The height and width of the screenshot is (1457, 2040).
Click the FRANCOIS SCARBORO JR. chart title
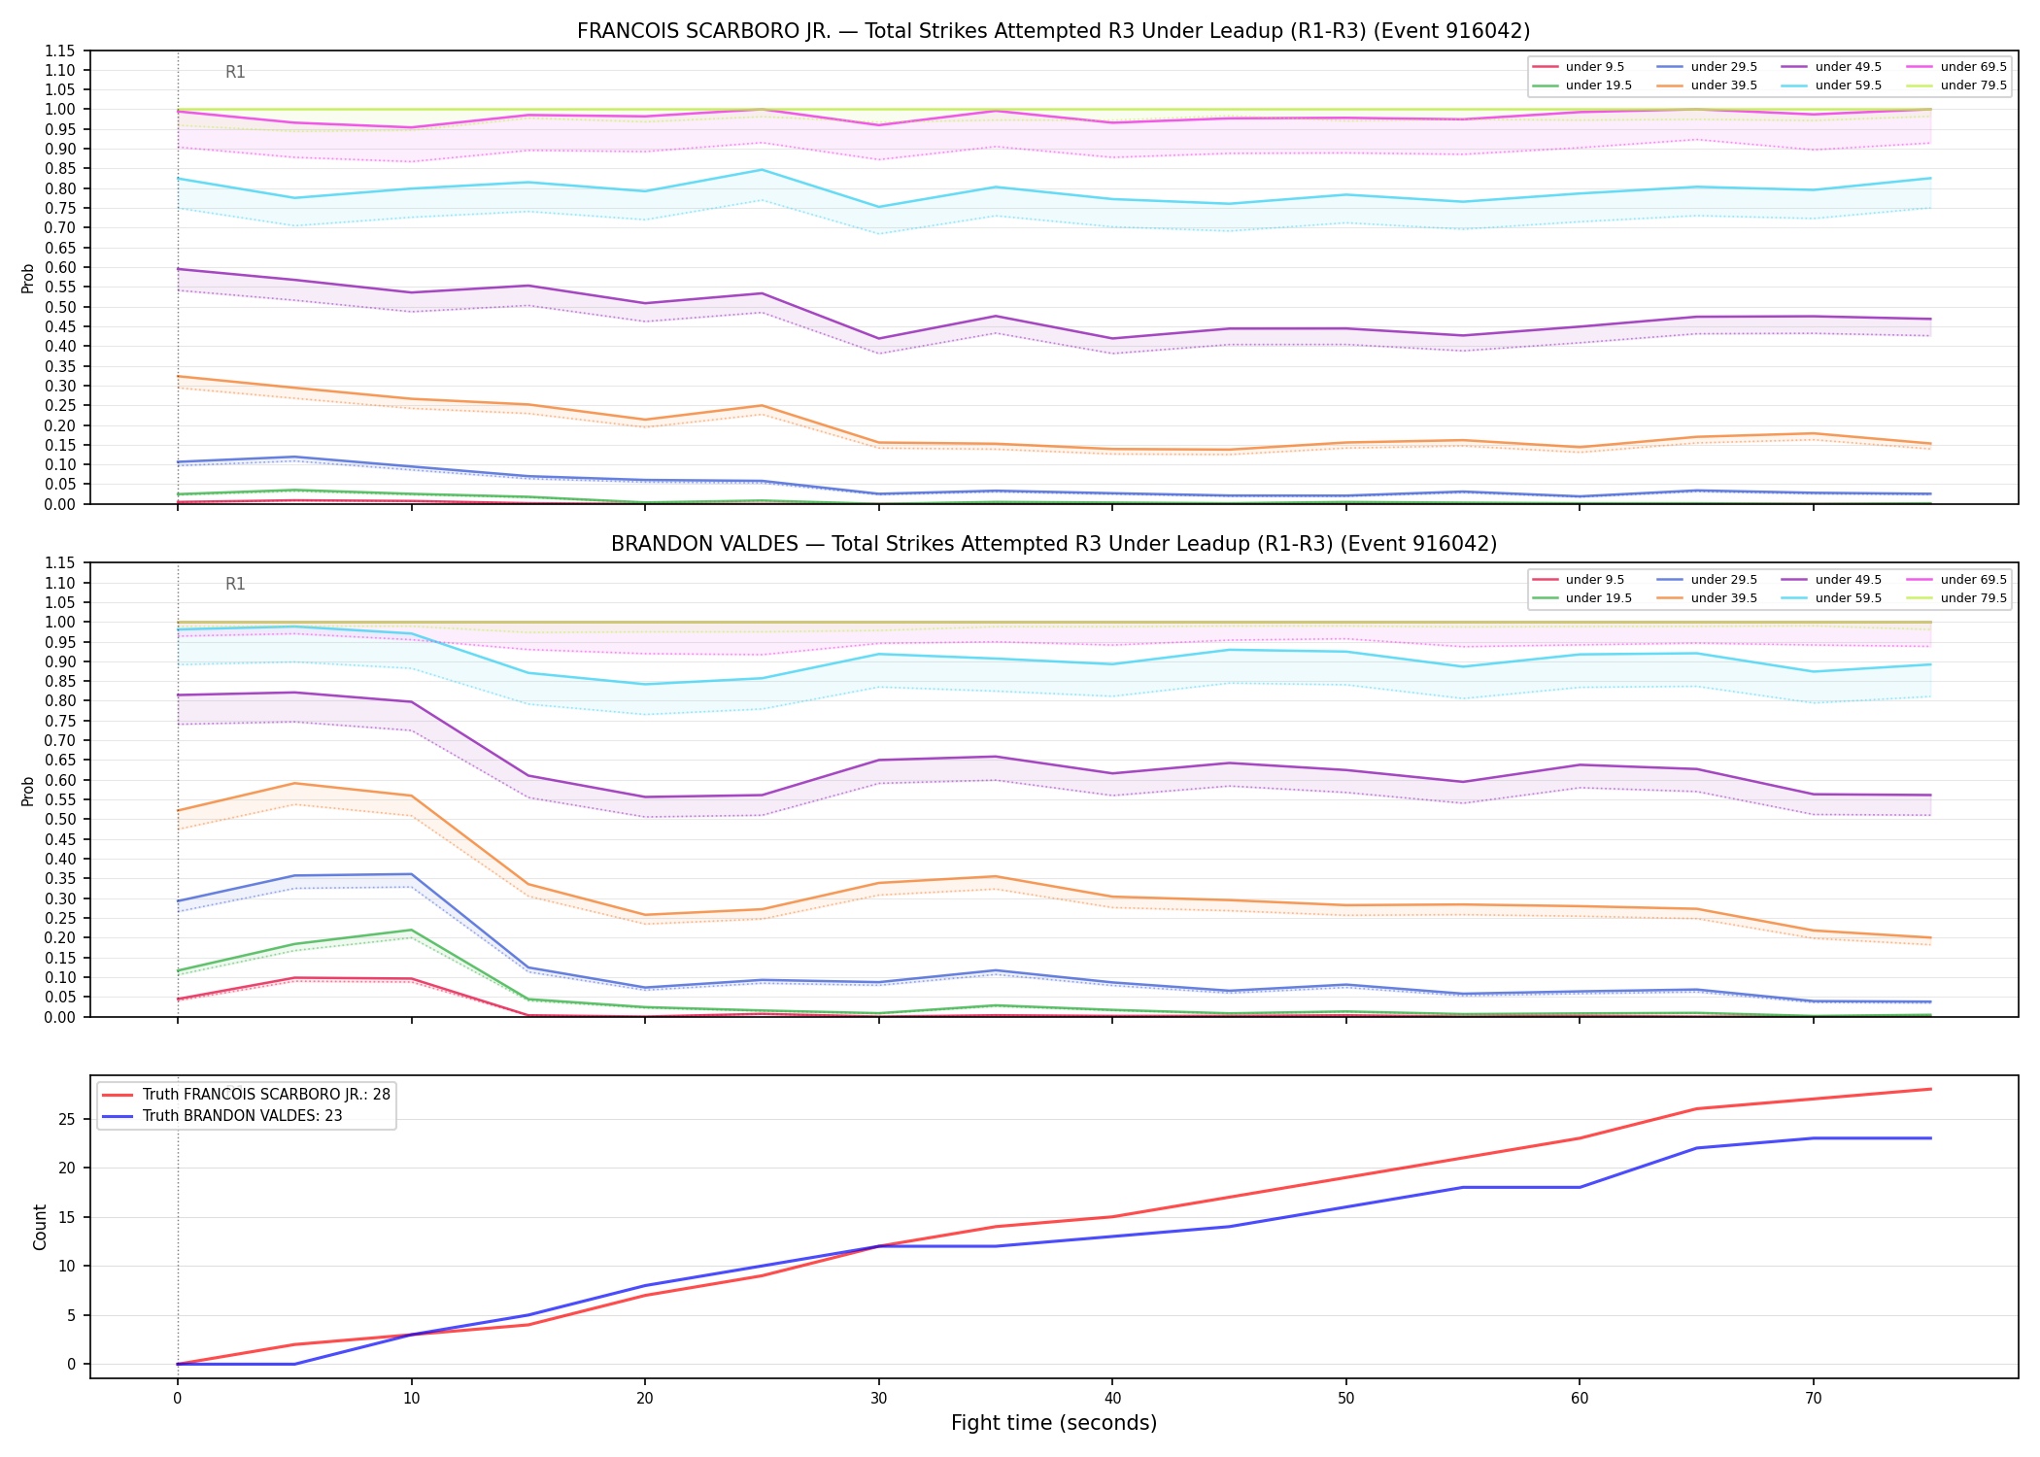tap(1053, 31)
